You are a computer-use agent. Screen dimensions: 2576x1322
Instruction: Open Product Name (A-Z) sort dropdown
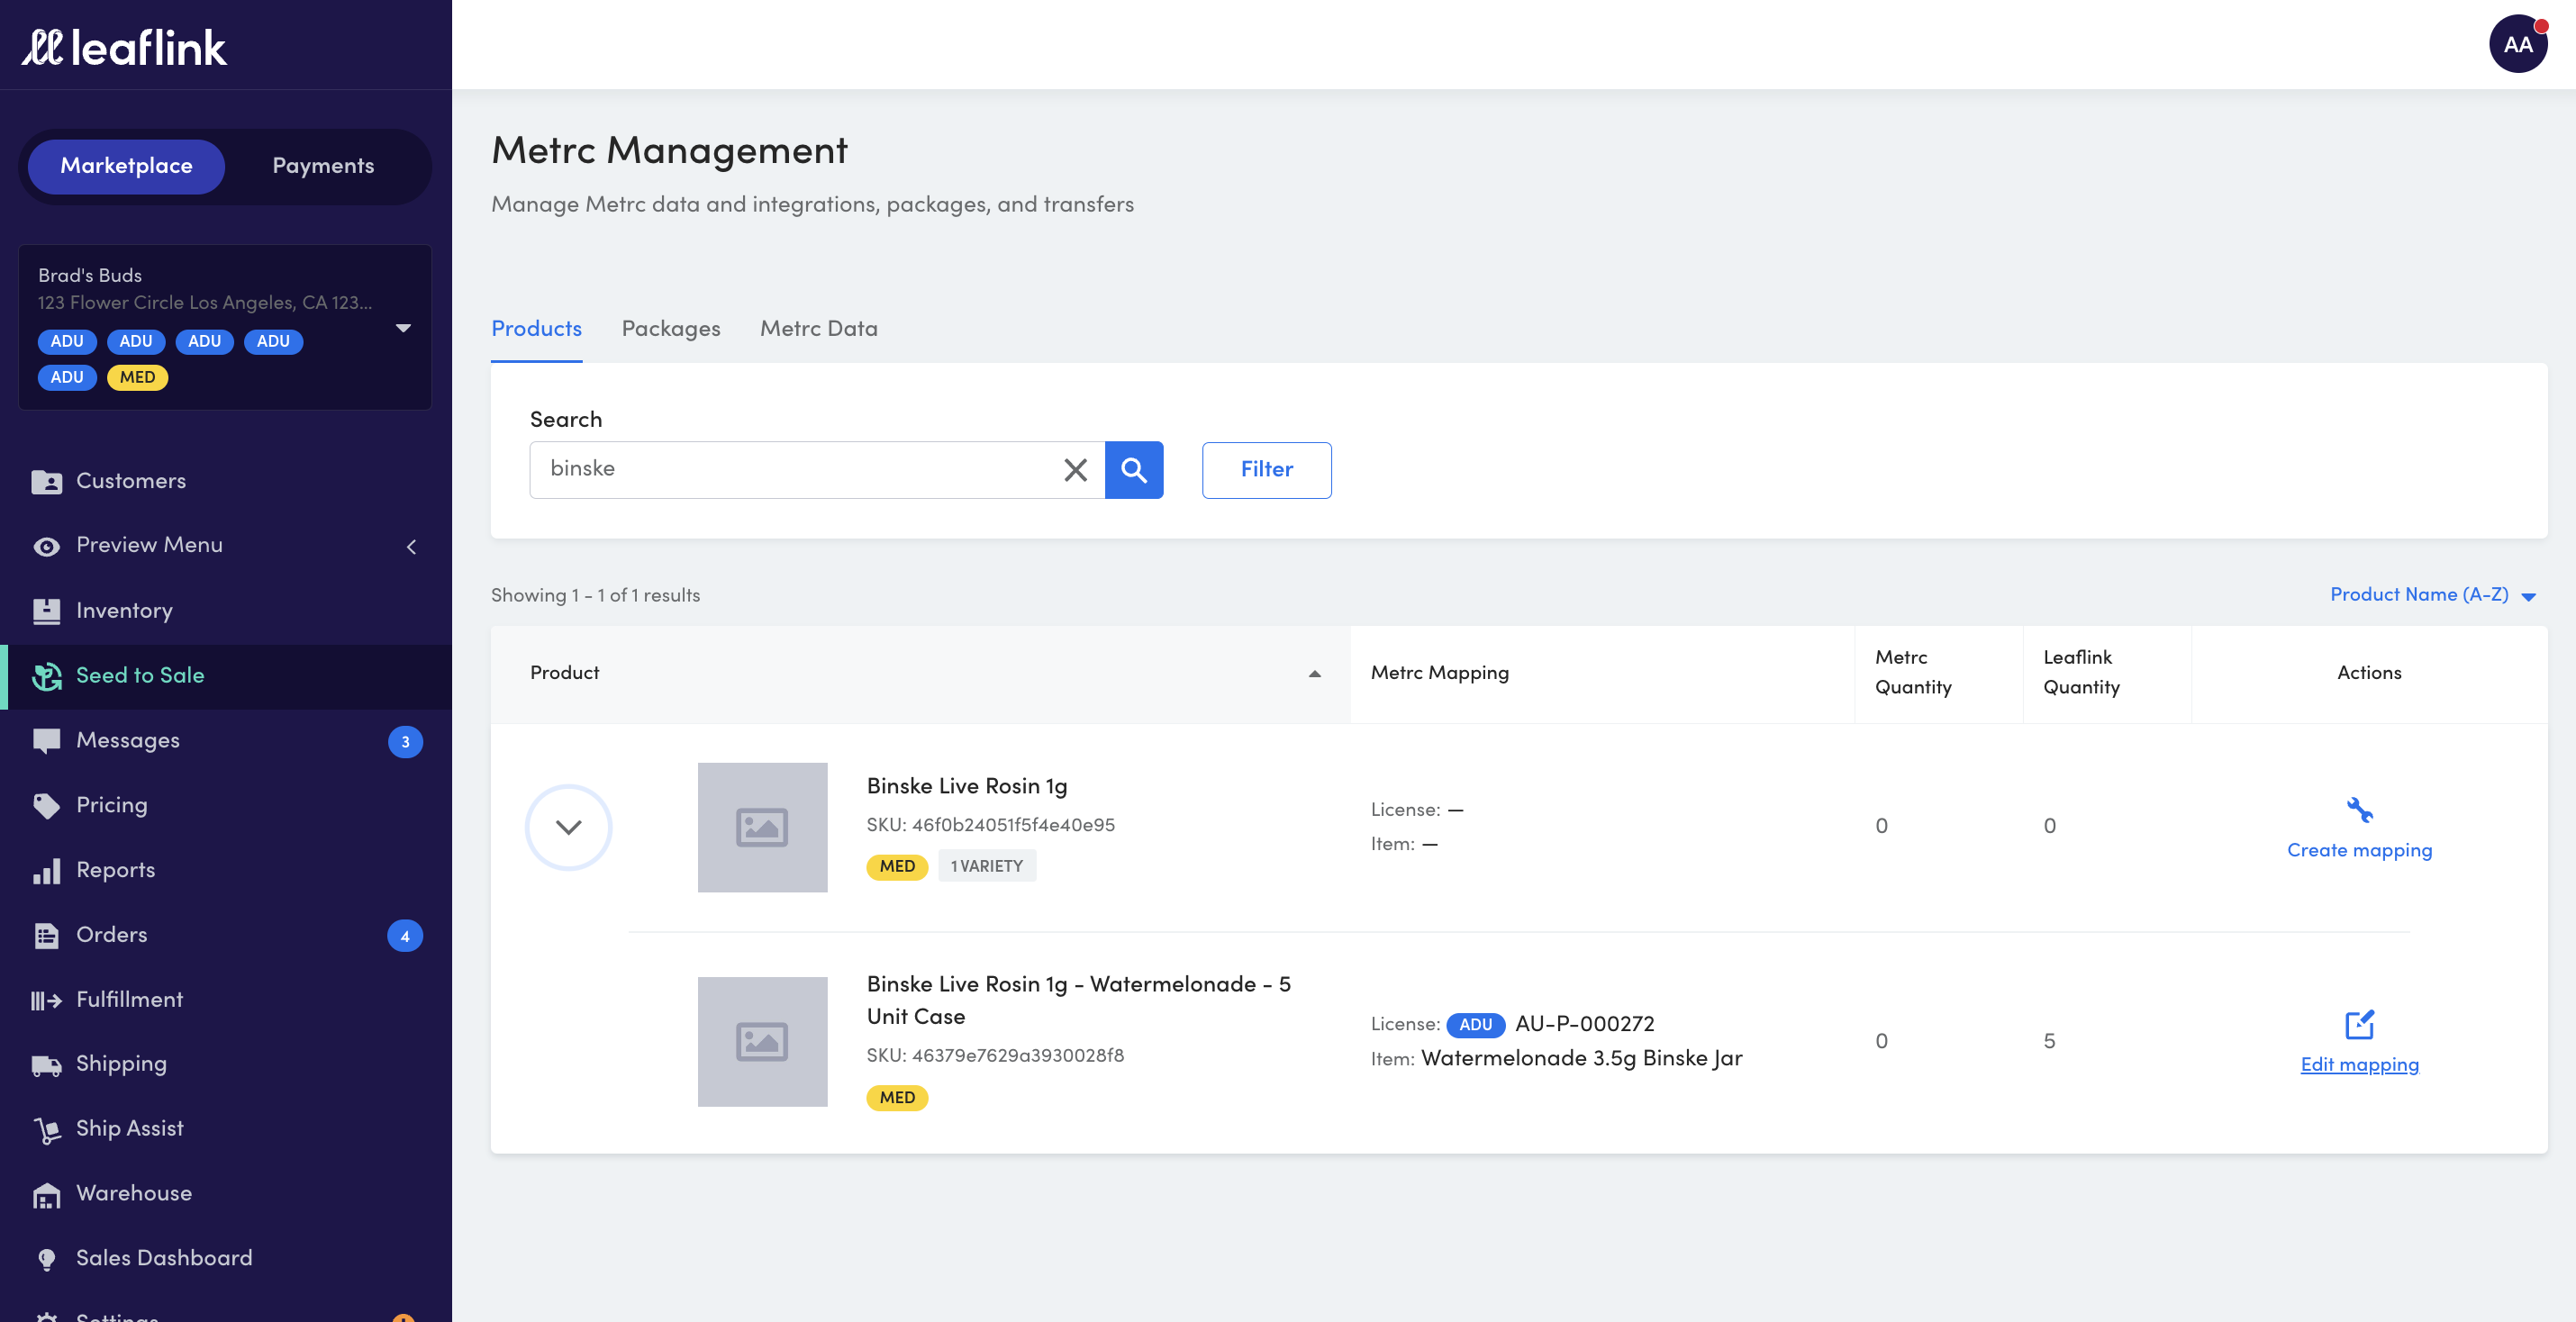[2433, 595]
